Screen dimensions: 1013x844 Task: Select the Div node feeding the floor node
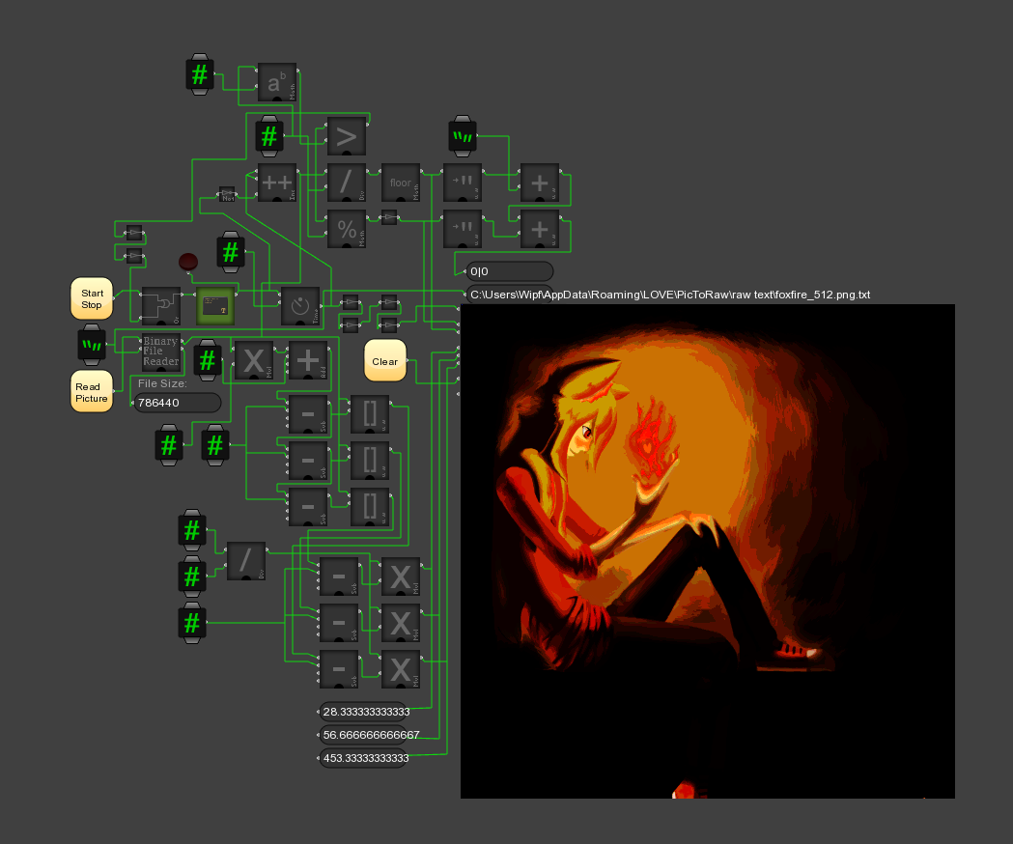pyautogui.click(x=347, y=183)
